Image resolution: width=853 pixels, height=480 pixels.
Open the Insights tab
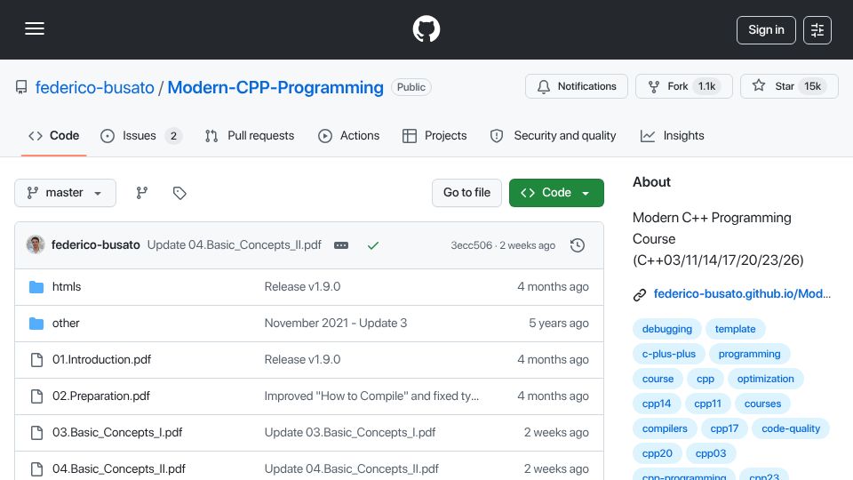pos(672,135)
